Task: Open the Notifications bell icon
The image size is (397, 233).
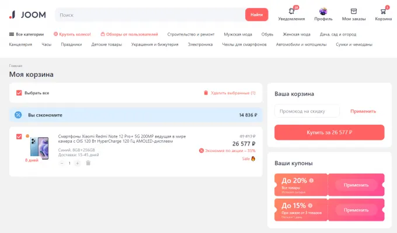Action: tap(291, 11)
